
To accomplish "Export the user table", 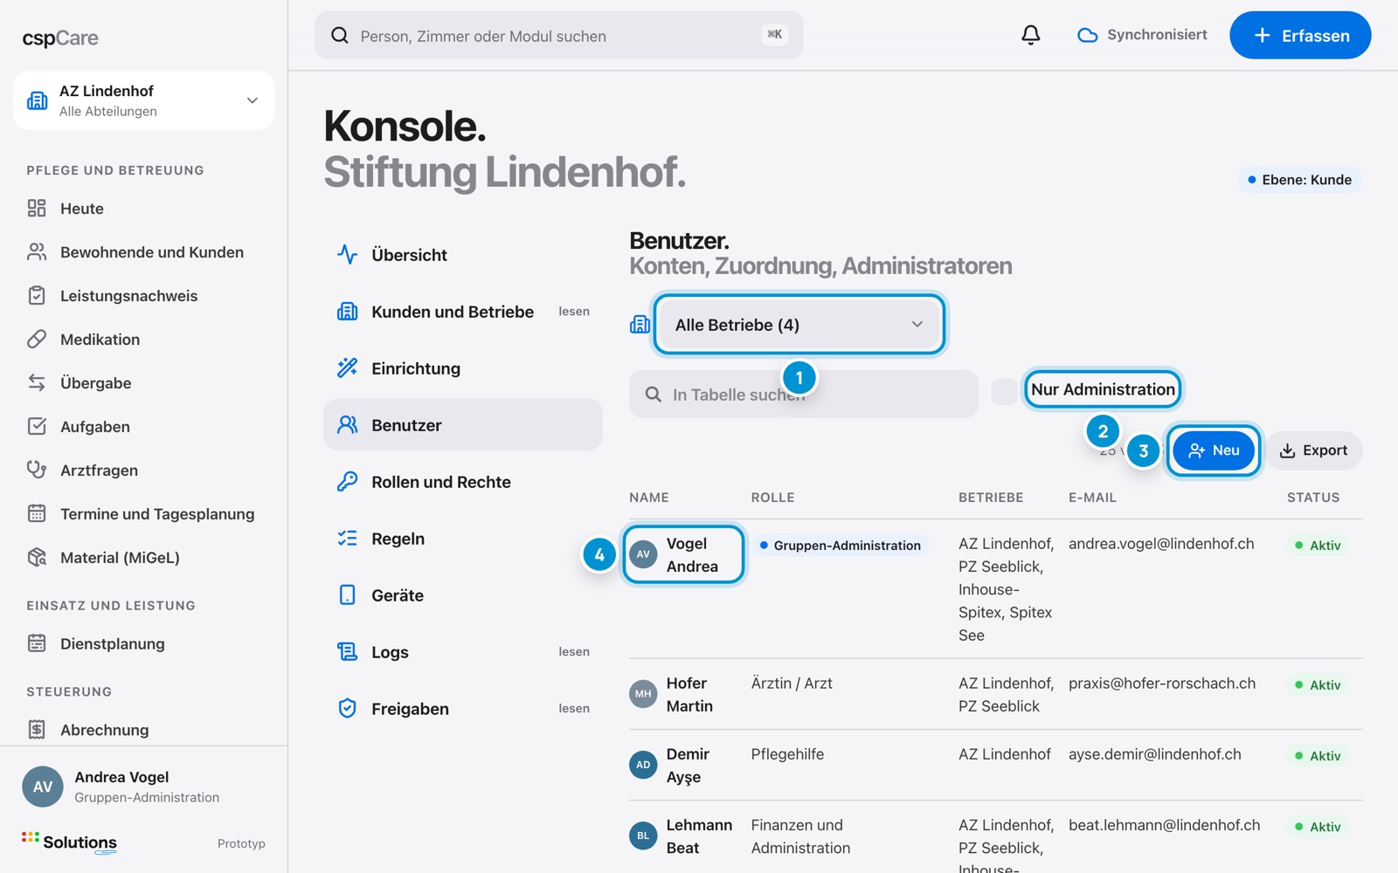I will pyautogui.click(x=1314, y=450).
